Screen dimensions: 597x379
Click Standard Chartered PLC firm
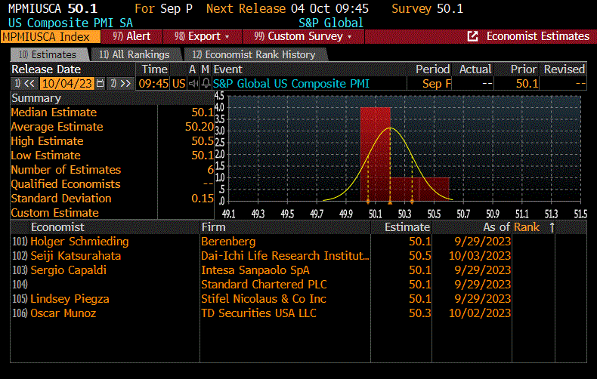tap(264, 285)
